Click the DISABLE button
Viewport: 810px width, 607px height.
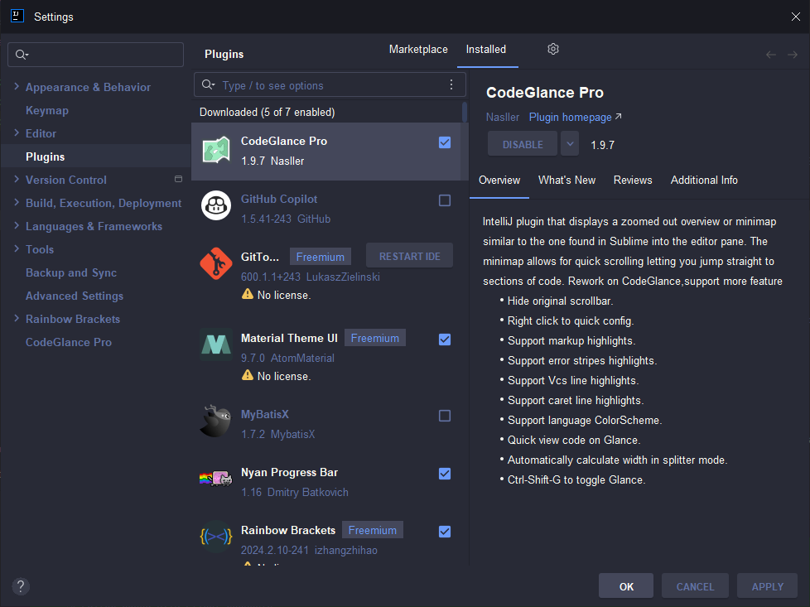tap(523, 143)
